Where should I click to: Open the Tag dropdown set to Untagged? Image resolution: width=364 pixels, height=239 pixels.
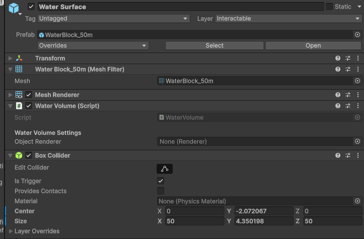(114, 19)
